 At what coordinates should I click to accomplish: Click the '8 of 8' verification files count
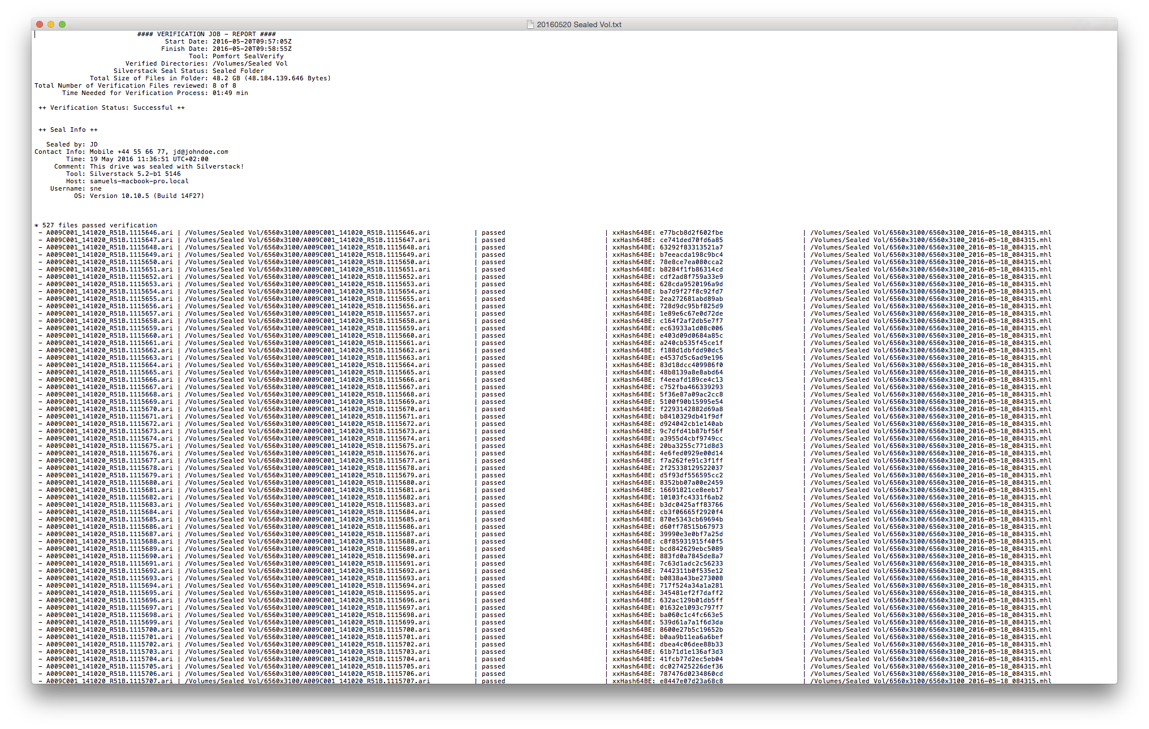point(224,85)
